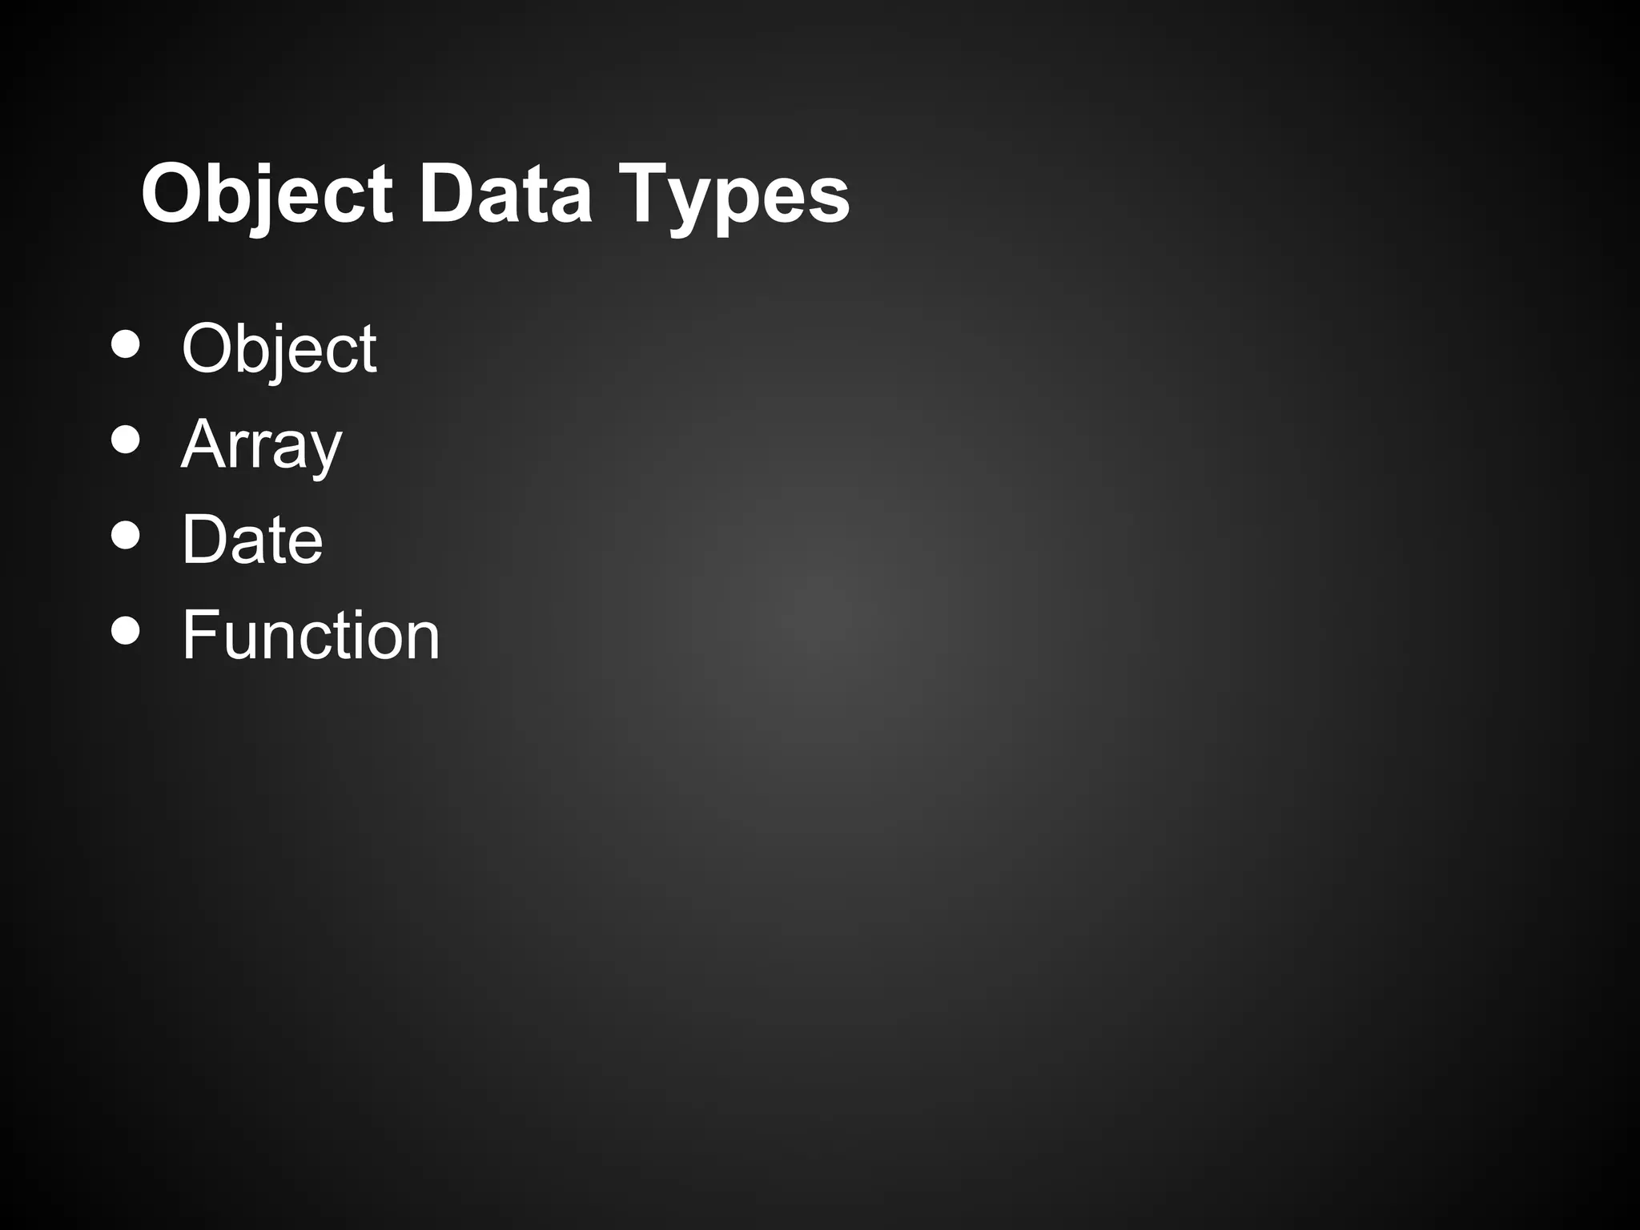Click the capital O in Object bullet

(x=211, y=348)
